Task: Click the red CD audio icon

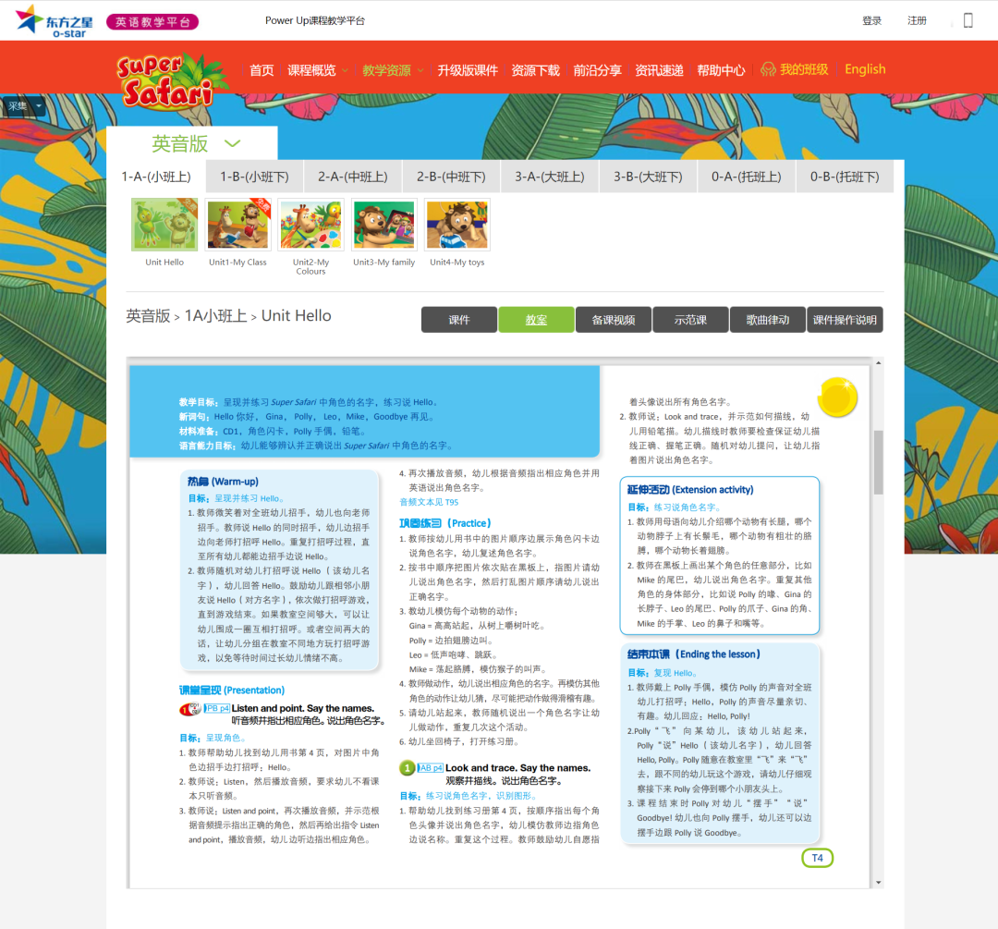Action: [x=189, y=709]
